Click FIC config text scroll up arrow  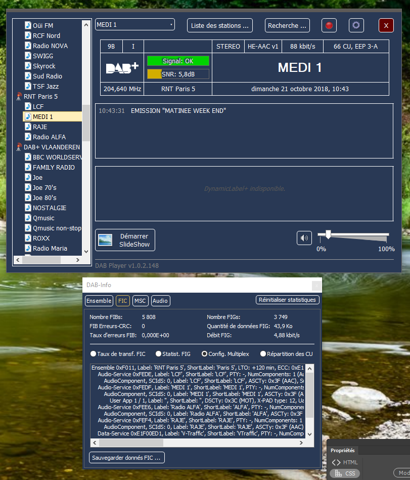[310, 369]
